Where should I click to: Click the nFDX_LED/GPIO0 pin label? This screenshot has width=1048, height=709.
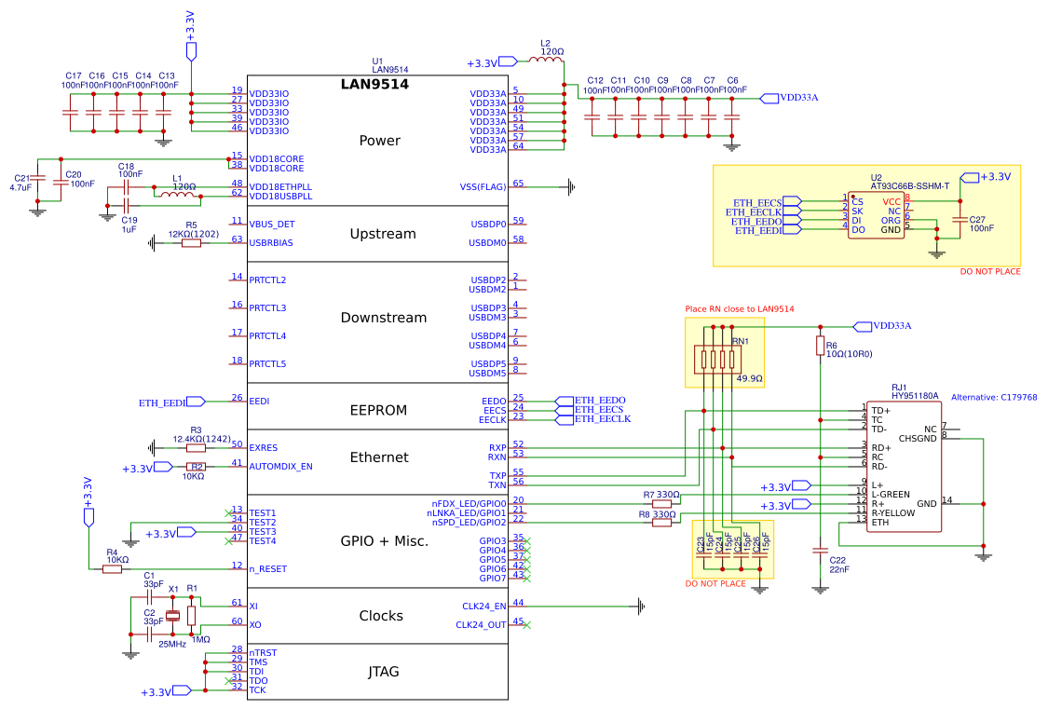tap(470, 504)
